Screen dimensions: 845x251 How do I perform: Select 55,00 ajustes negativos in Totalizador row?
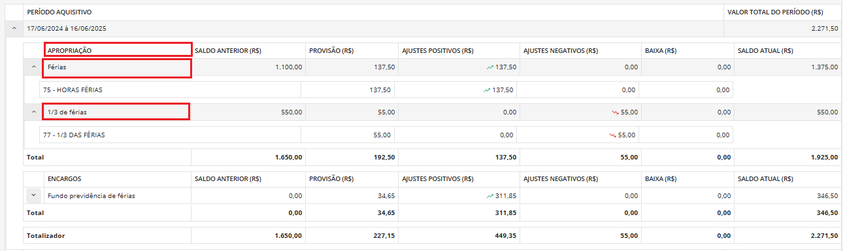629,235
